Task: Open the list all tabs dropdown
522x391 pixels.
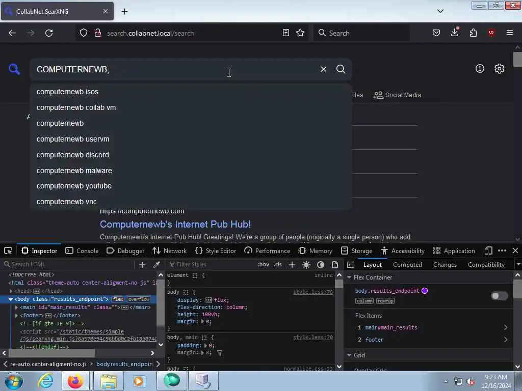Action: [440, 11]
